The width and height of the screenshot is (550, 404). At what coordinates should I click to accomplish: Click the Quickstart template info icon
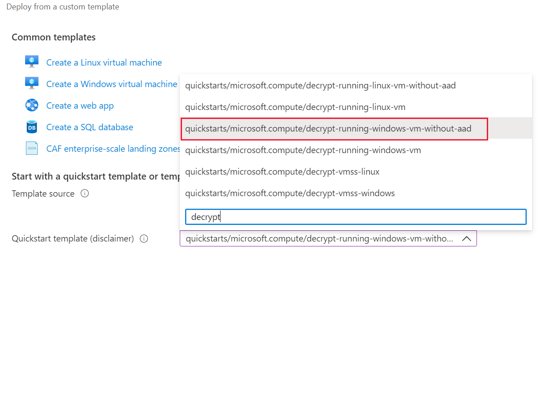pos(144,239)
